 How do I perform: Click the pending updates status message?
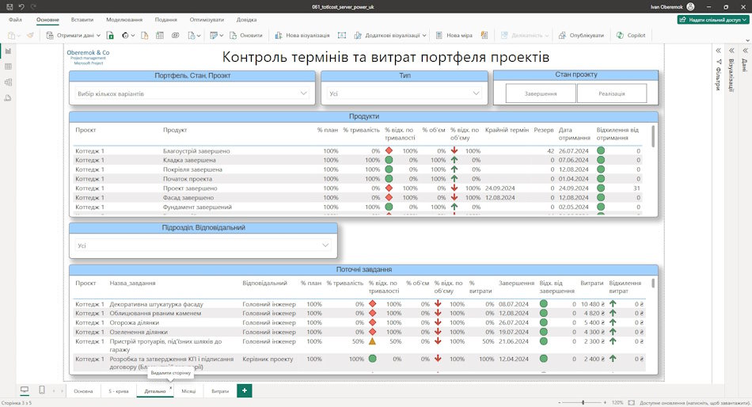pyautogui.click(x=695, y=403)
